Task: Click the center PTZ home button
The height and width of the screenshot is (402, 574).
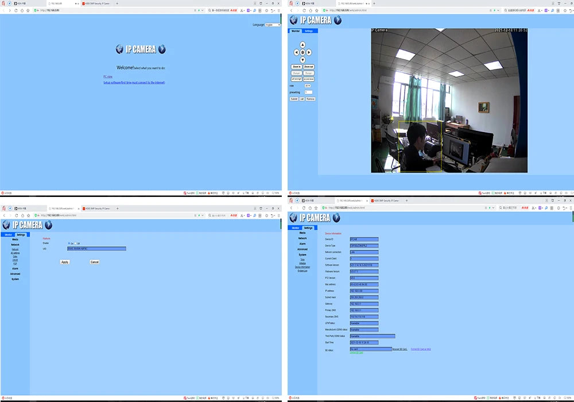Action: pos(302,52)
